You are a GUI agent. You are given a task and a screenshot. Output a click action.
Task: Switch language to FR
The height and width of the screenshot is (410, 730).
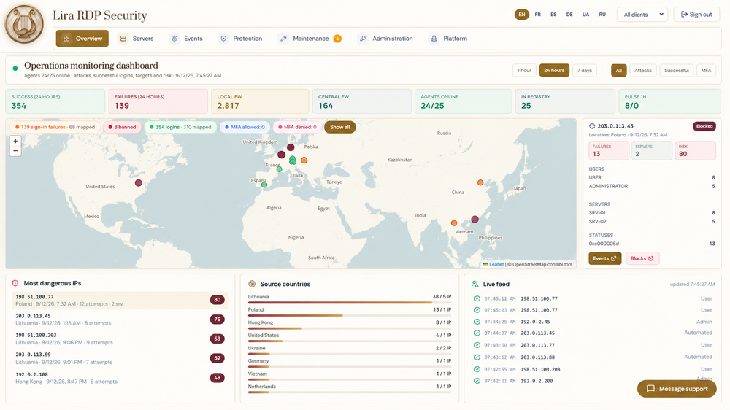click(x=538, y=15)
